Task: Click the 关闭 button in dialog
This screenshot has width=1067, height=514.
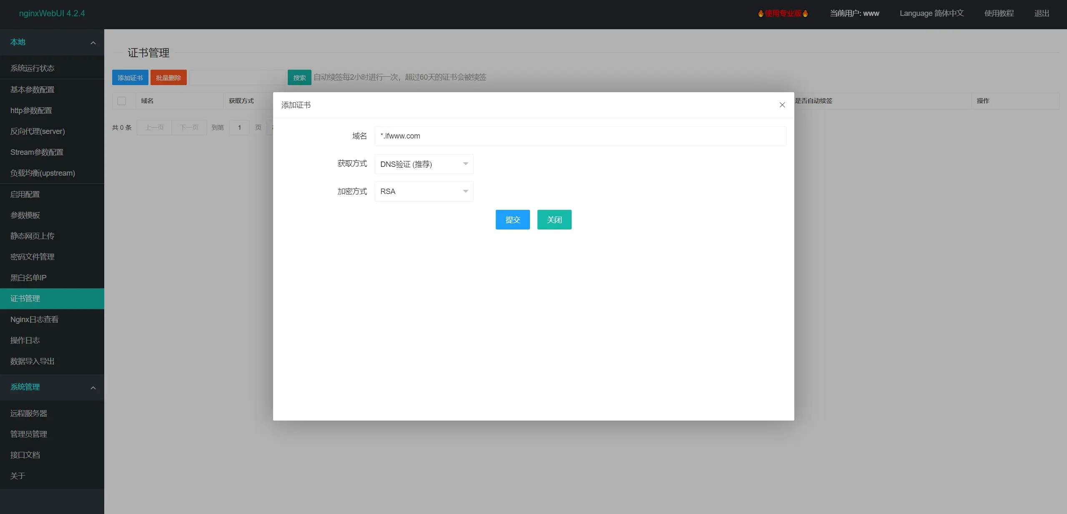Action: point(554,219)
